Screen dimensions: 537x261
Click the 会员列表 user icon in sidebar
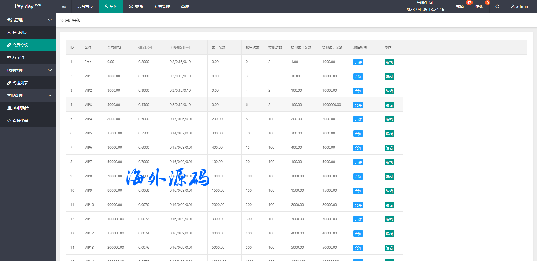[x=9, y=32]
